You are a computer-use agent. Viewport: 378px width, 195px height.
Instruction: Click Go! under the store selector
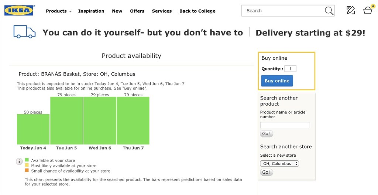click(x=266, y=172)
